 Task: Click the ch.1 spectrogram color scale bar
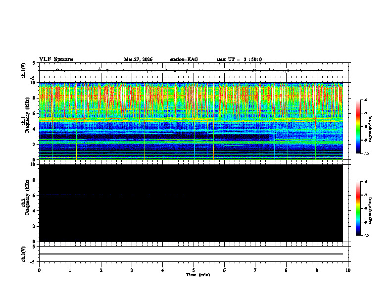coord(358,127)
